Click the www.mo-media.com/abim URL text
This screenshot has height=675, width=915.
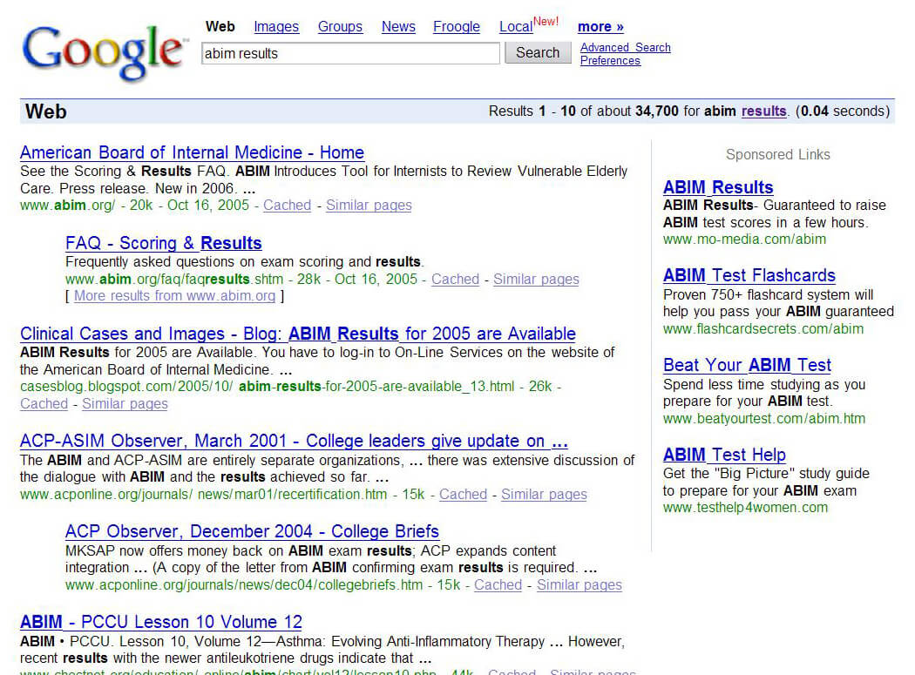[744, 240]
